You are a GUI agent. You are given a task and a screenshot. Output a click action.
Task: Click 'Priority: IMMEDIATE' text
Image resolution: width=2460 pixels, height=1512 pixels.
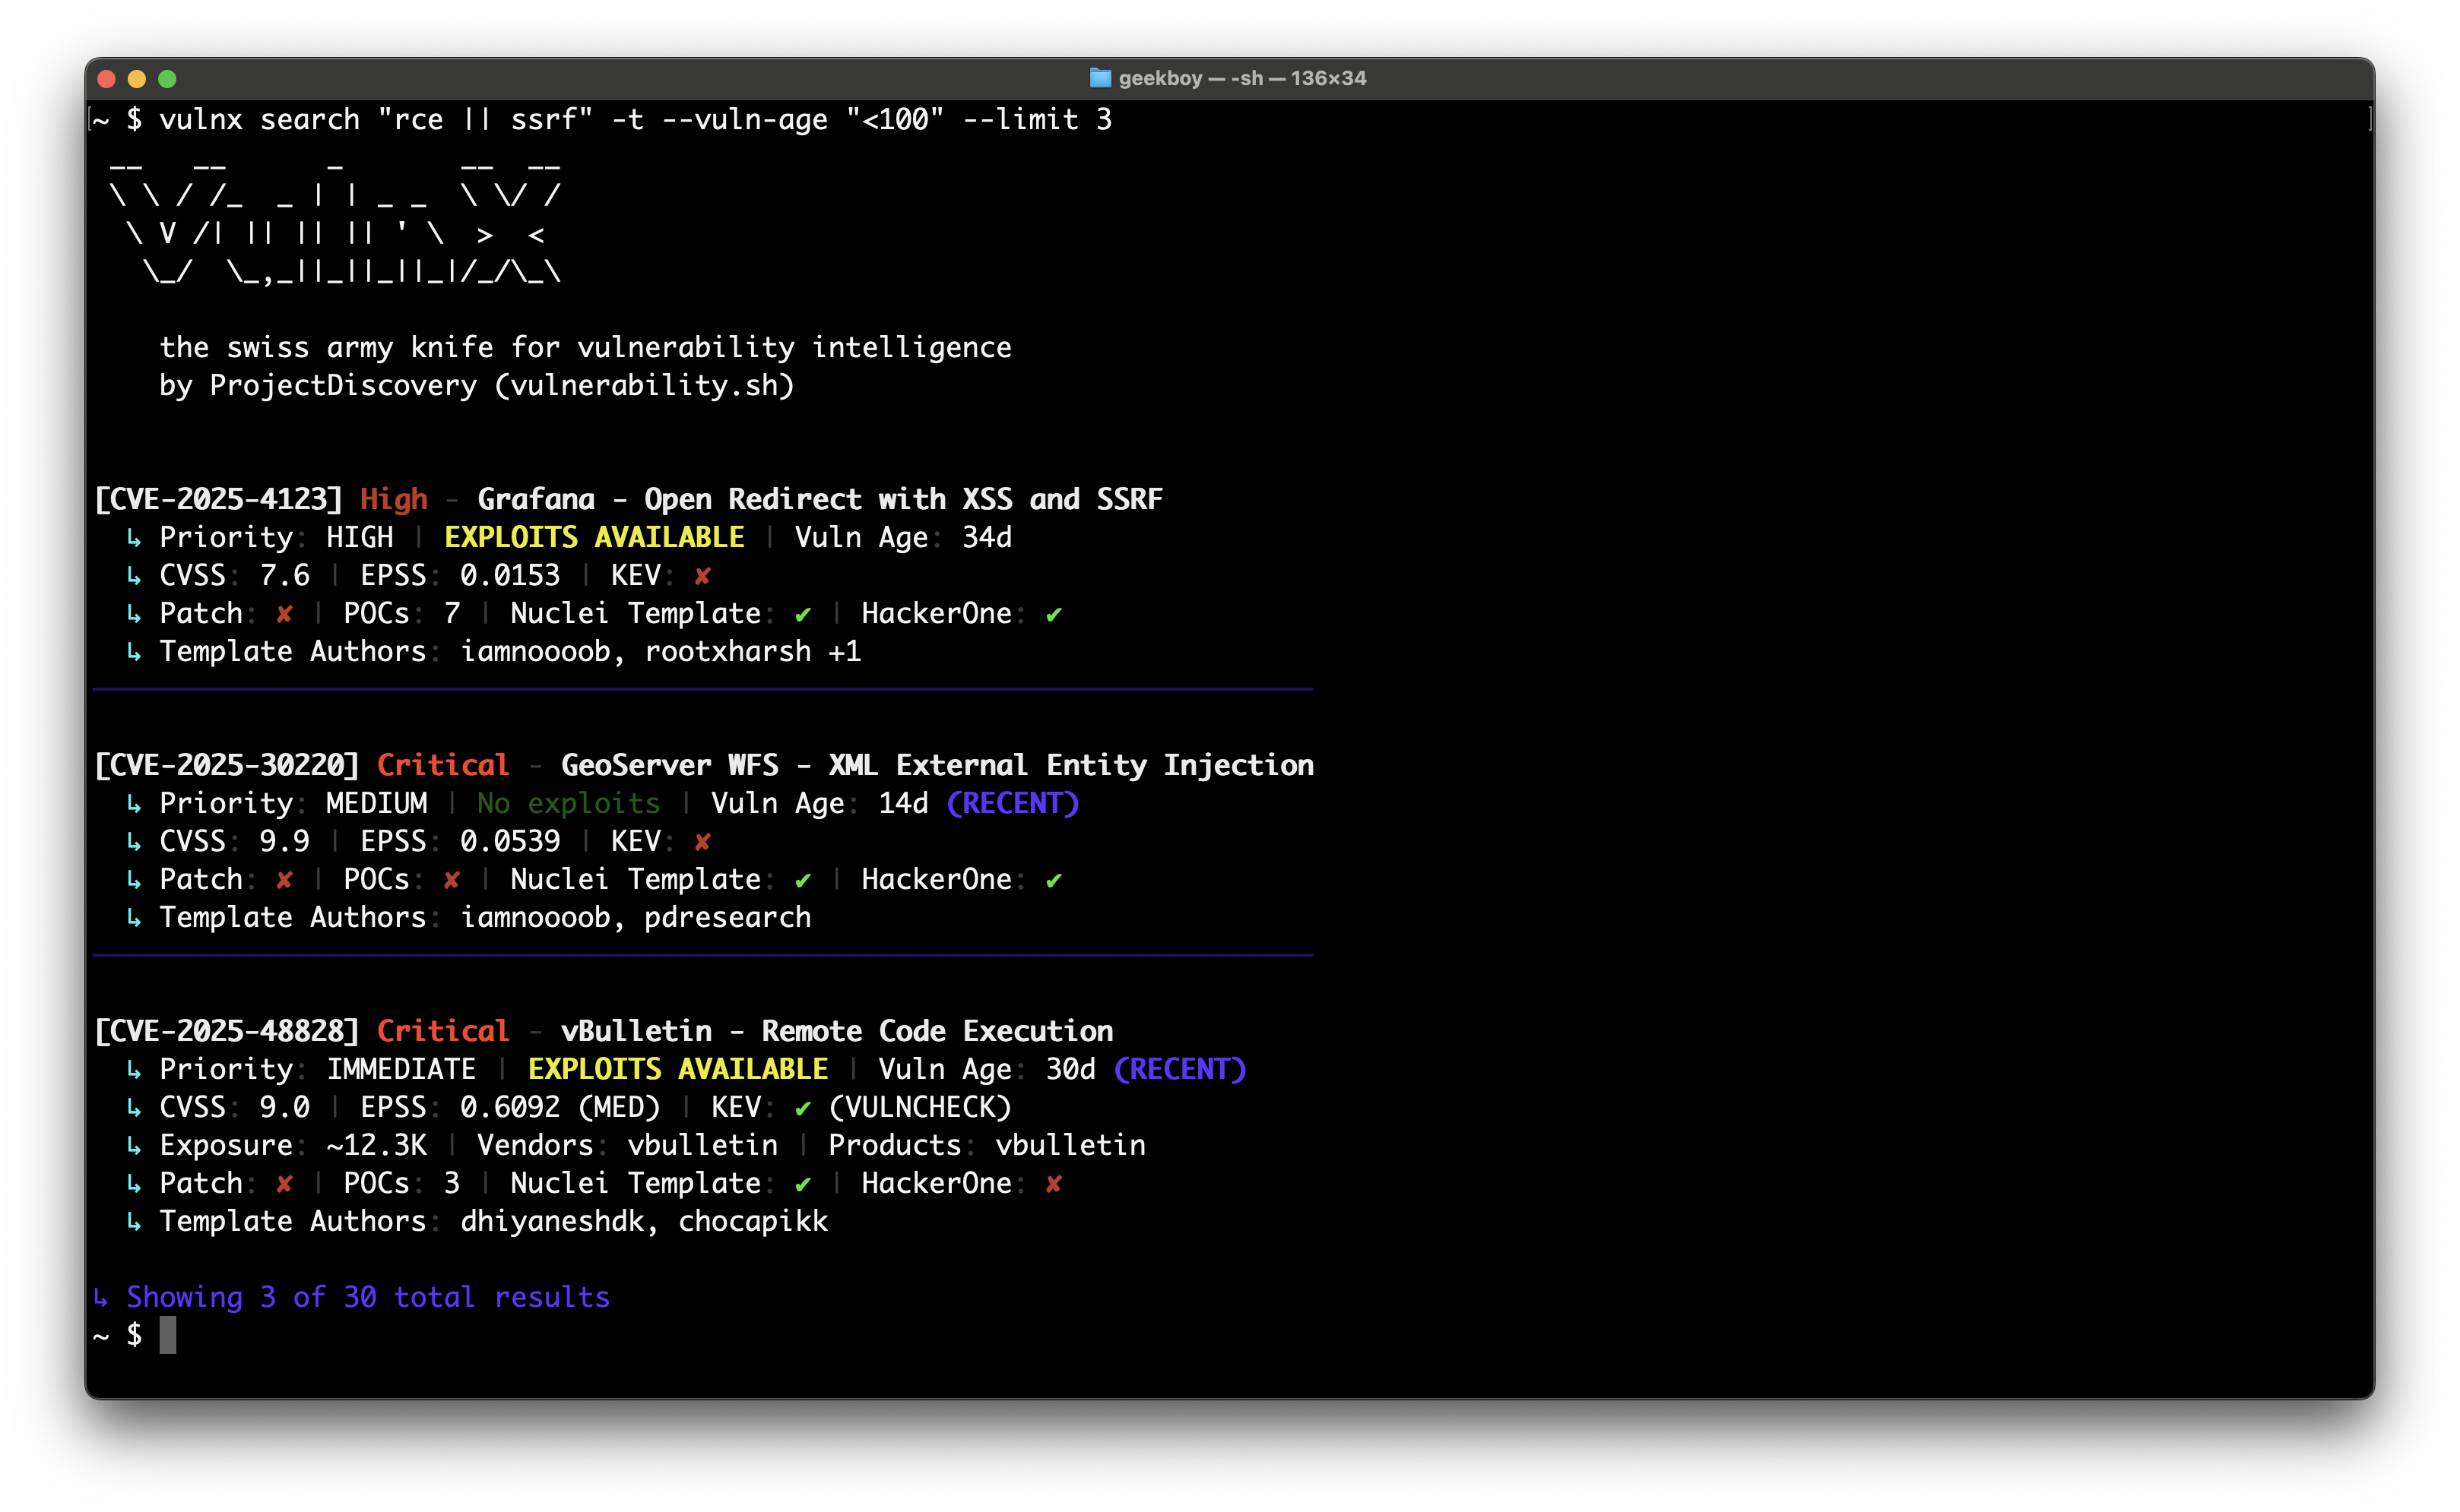[318, 1069]
